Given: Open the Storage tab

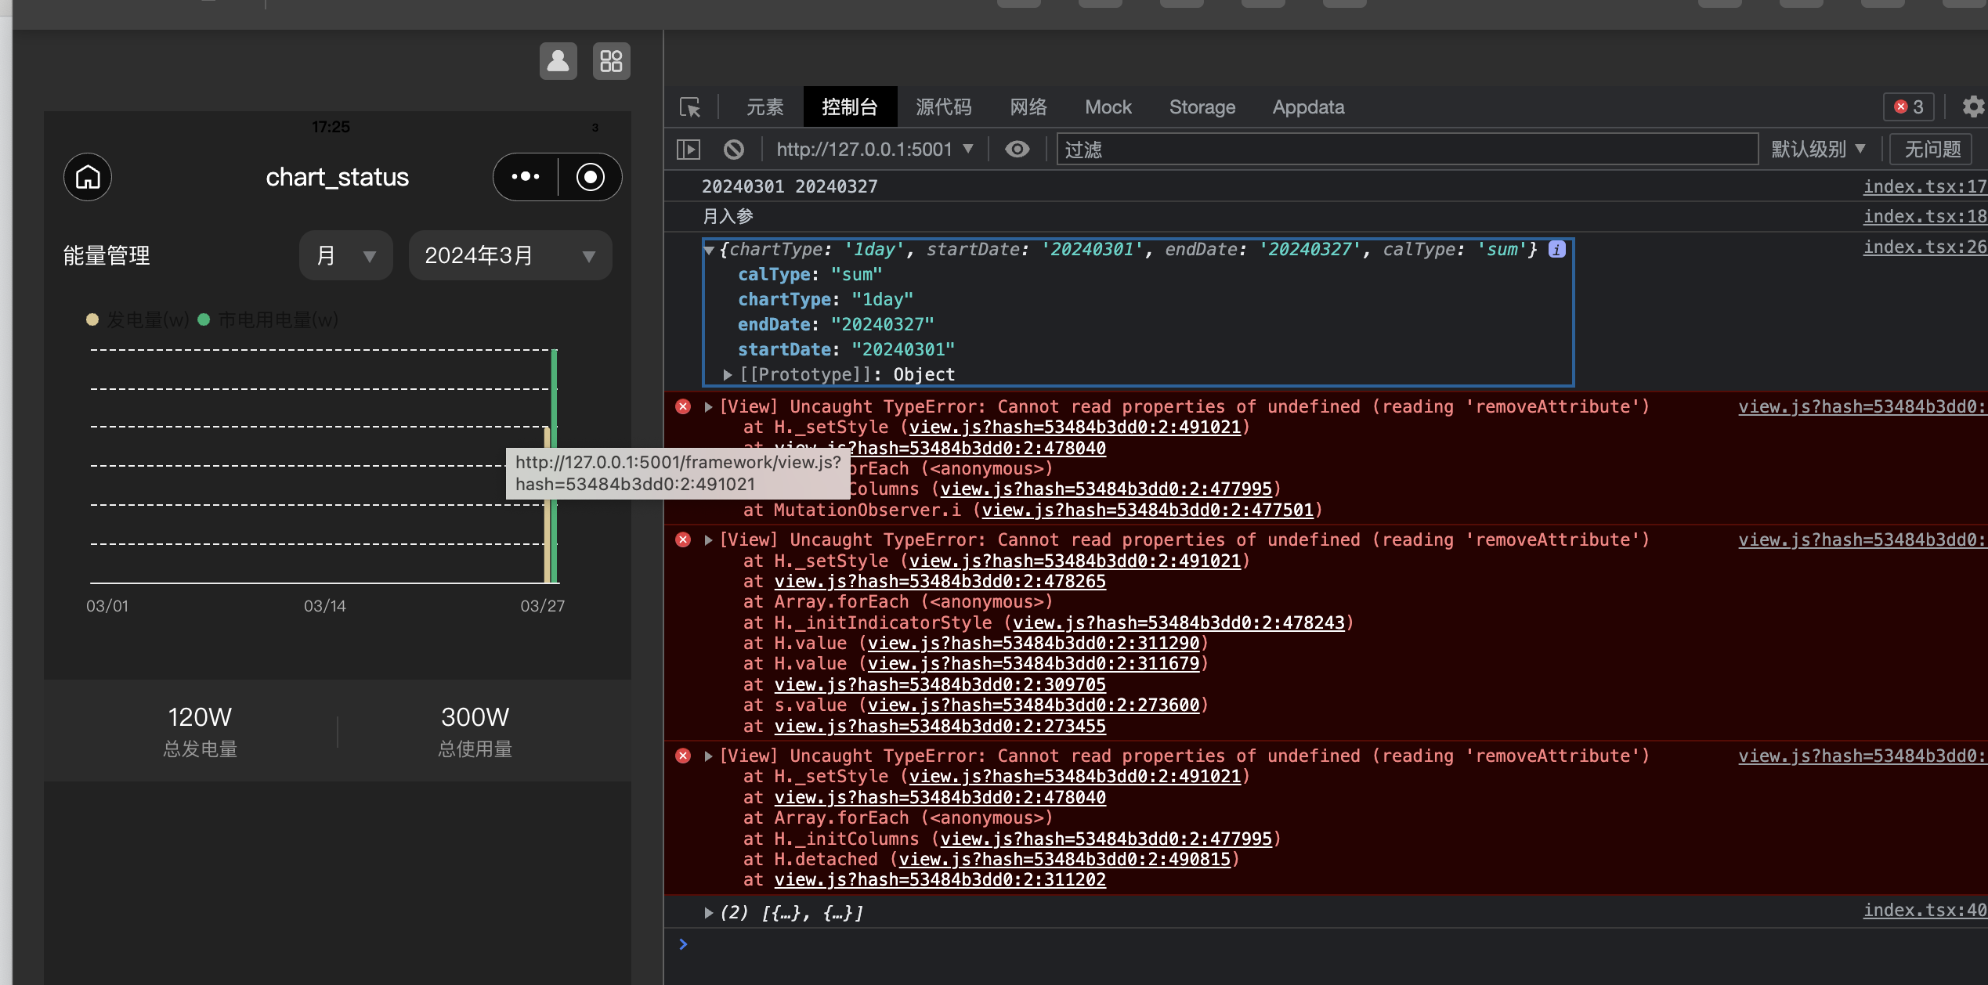Looking at the screenshot, I should [1202, 107].
